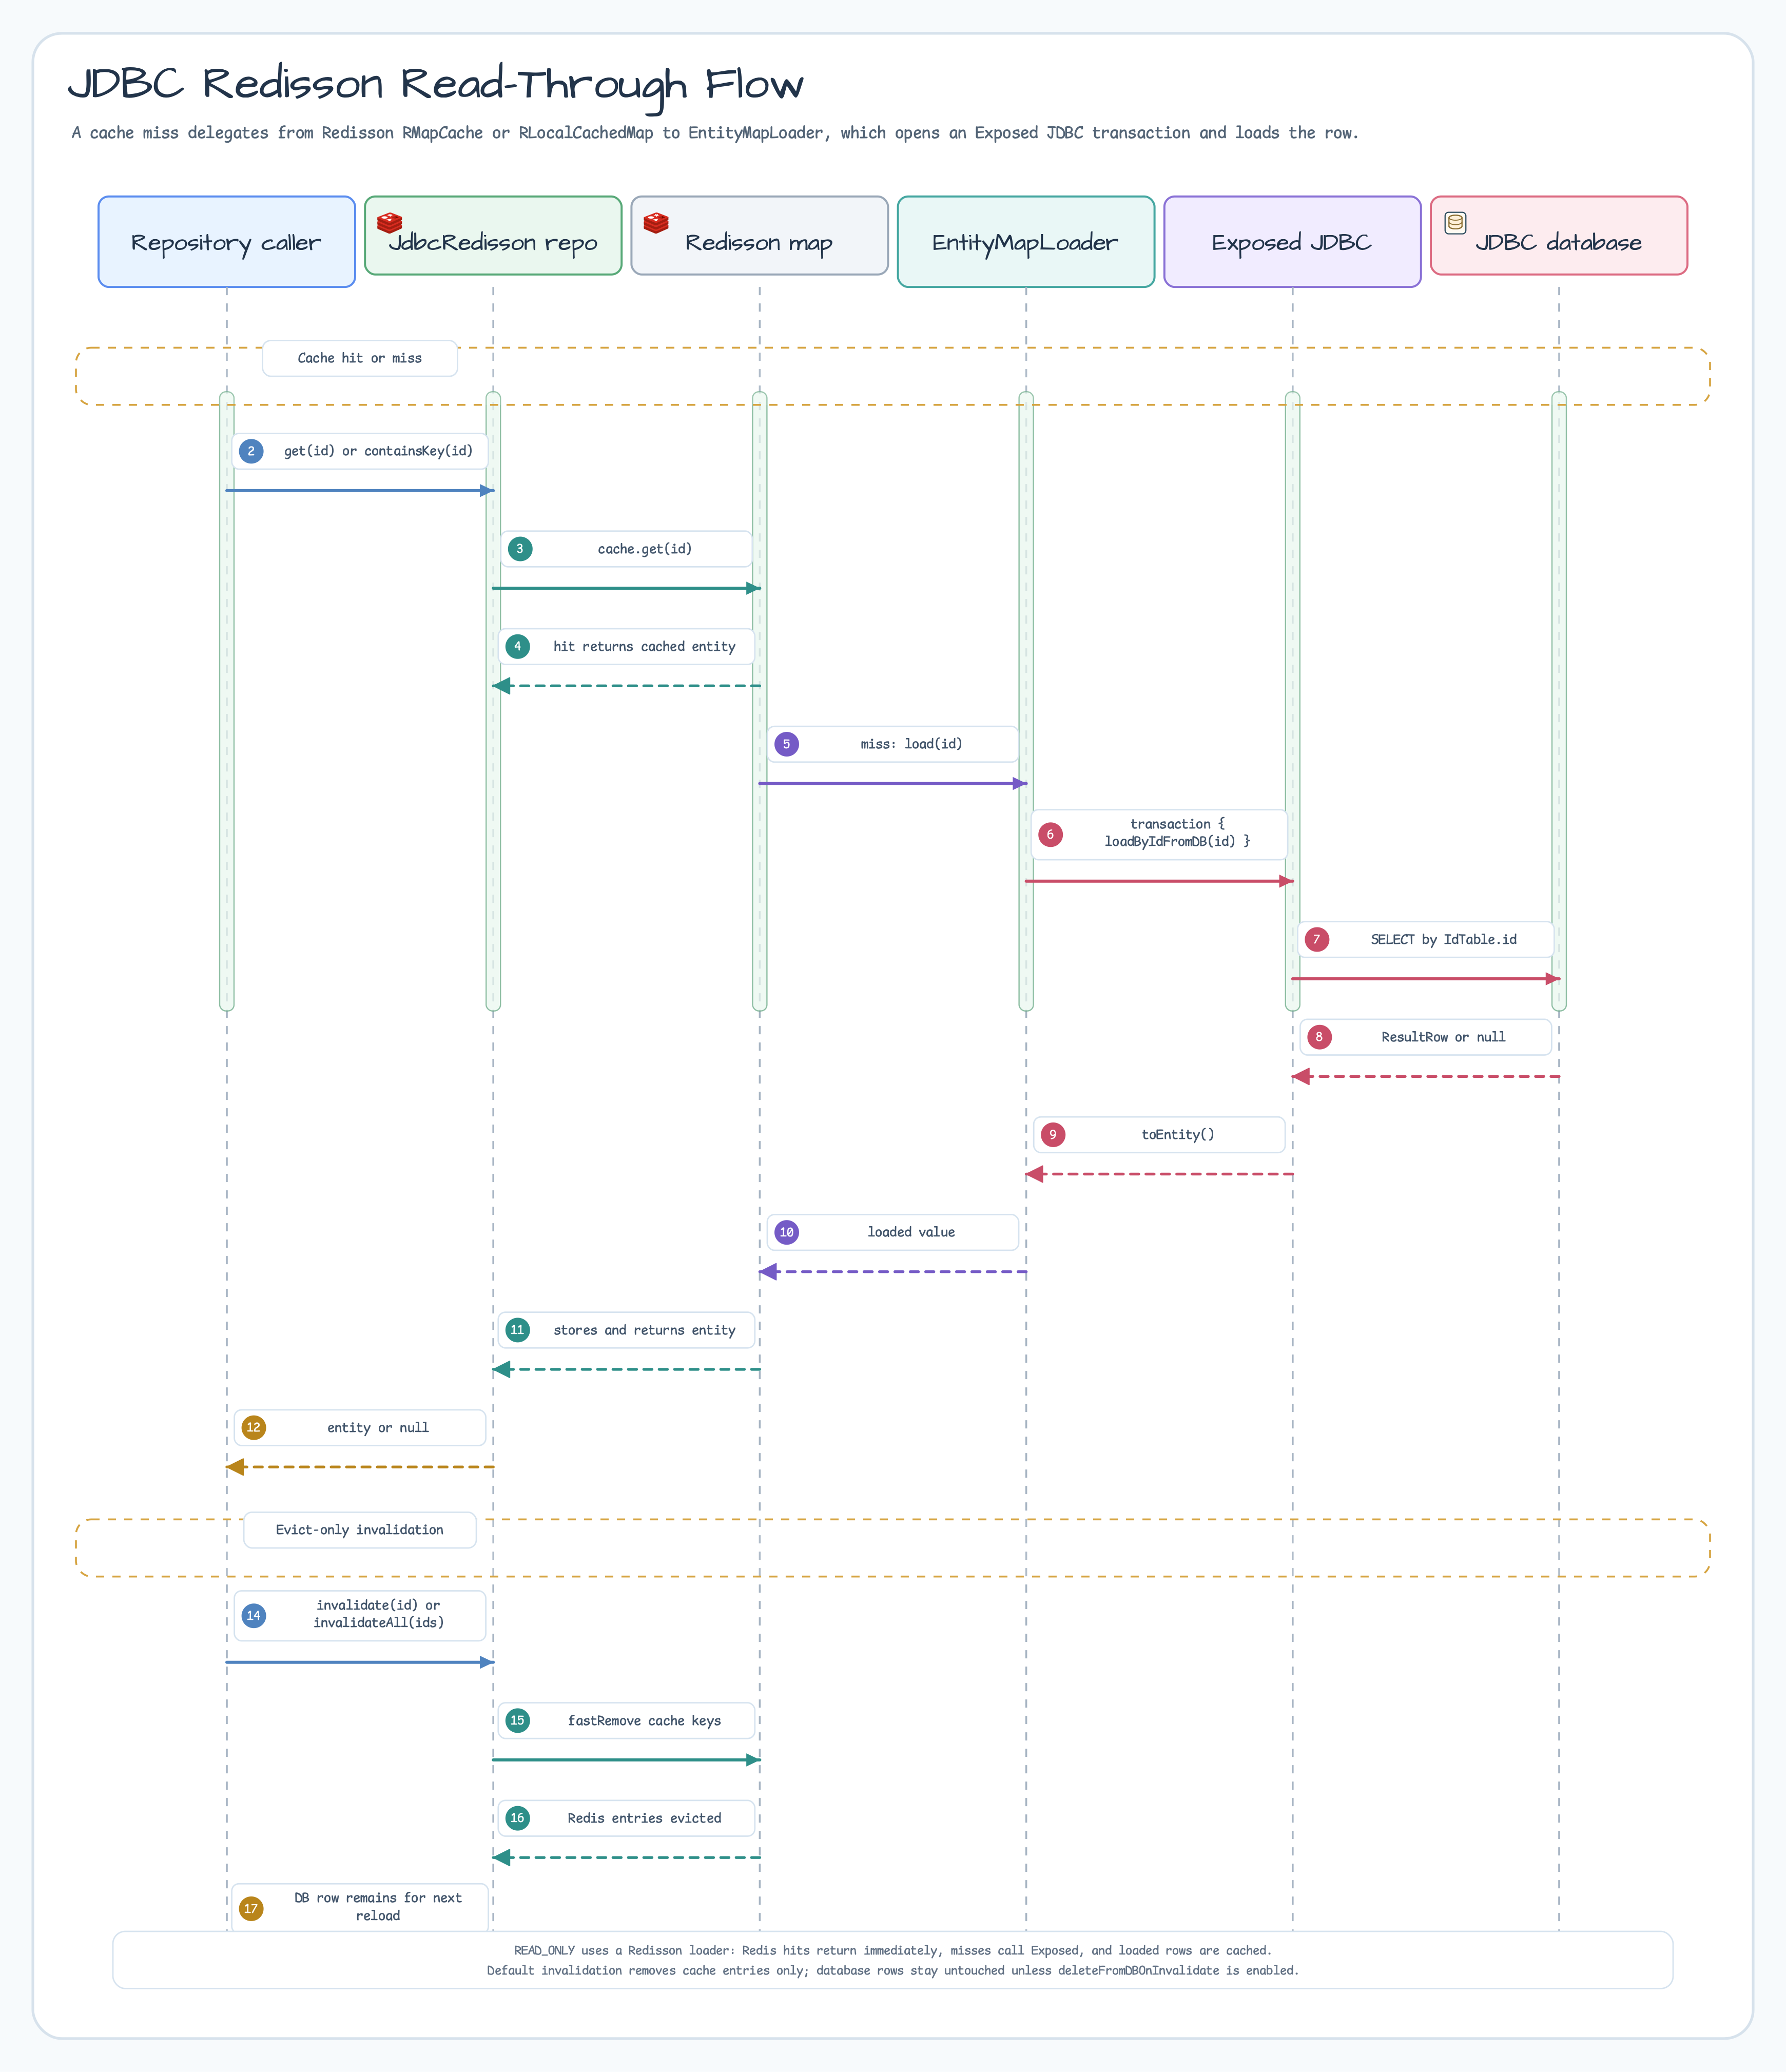Screen dimensions: 1786x2072
Task: Click the 'Redis entries evicted' label
Action: click(x=645, y=1818)
